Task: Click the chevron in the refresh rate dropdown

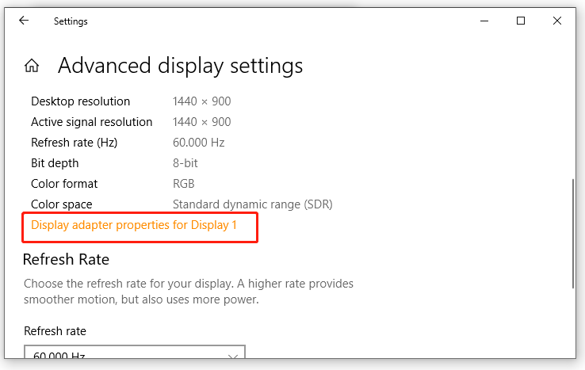Action: (x=233, y=357)
